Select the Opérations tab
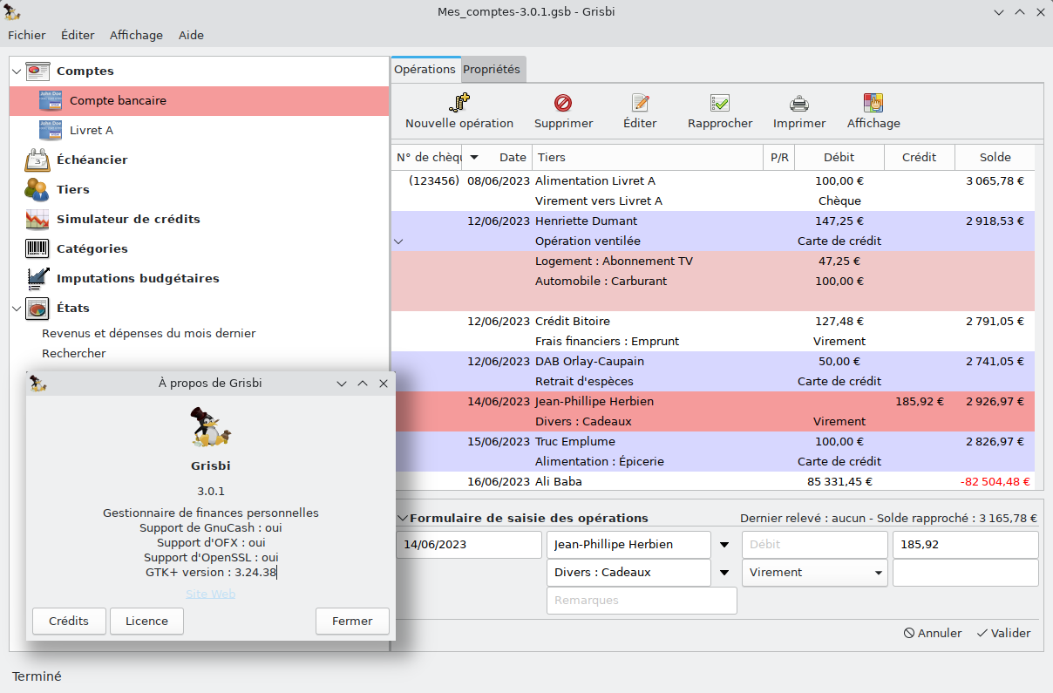This screenshot has width=1053, height=693. point(425,69)
